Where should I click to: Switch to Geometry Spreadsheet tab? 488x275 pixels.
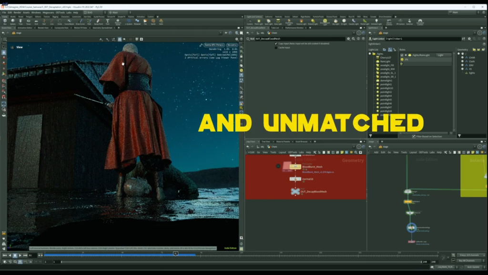pyautogui.click(x=102, y=28)
